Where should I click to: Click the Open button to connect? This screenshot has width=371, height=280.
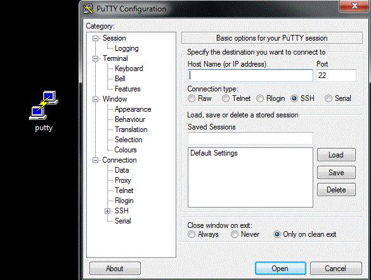(x=280, y=269)
